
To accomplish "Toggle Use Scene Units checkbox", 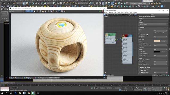I will (x=140, y=35).
